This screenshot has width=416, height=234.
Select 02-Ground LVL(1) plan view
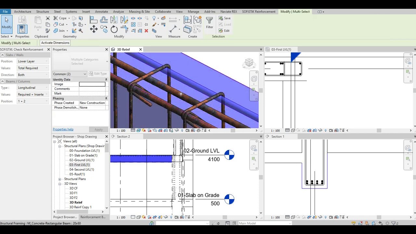[82, 160]
